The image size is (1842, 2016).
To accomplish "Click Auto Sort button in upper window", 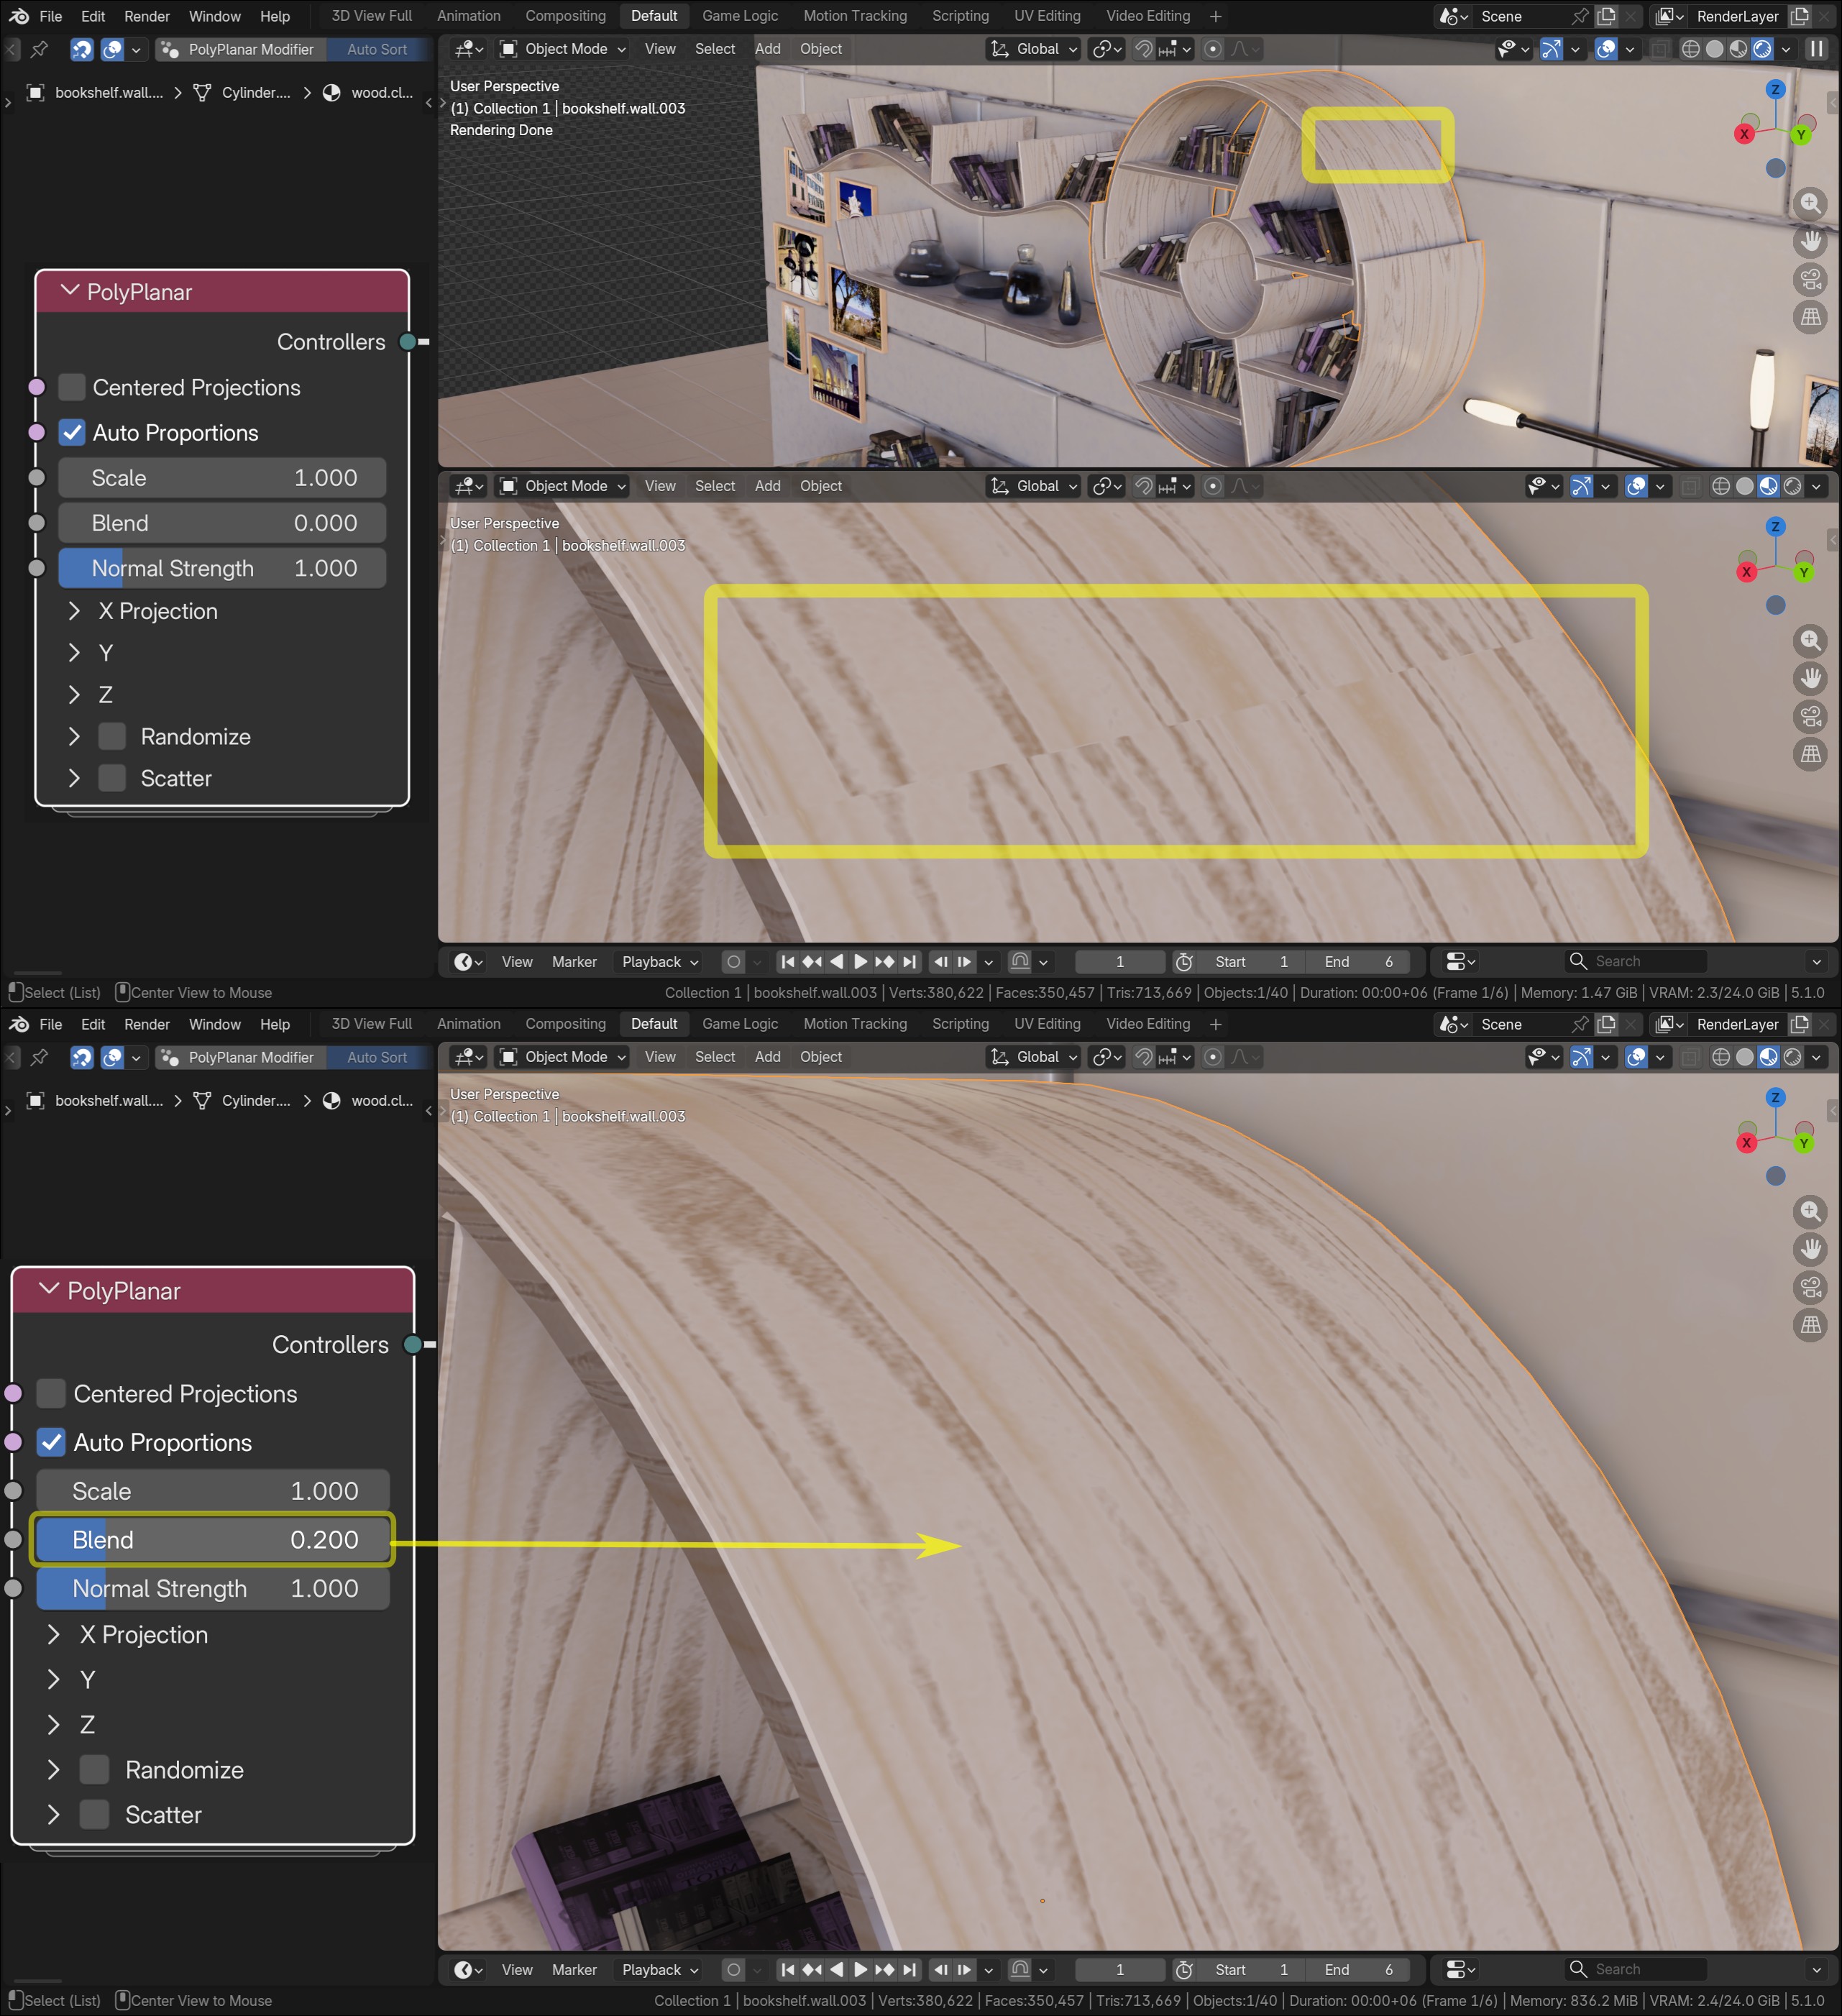I will point(377,49).
